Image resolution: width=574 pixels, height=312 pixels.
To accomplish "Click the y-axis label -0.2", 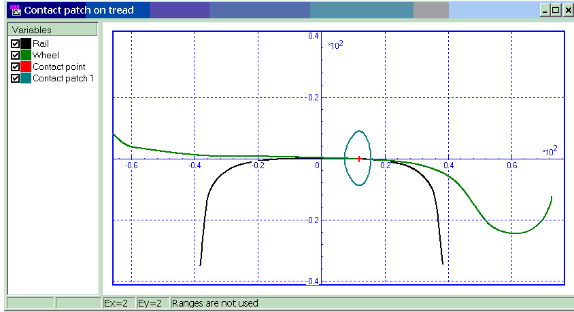I will pos(312,220).
